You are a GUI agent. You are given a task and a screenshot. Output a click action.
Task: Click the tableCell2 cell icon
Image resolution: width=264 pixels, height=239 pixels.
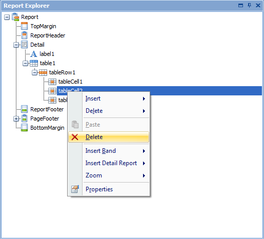point(52,91)
